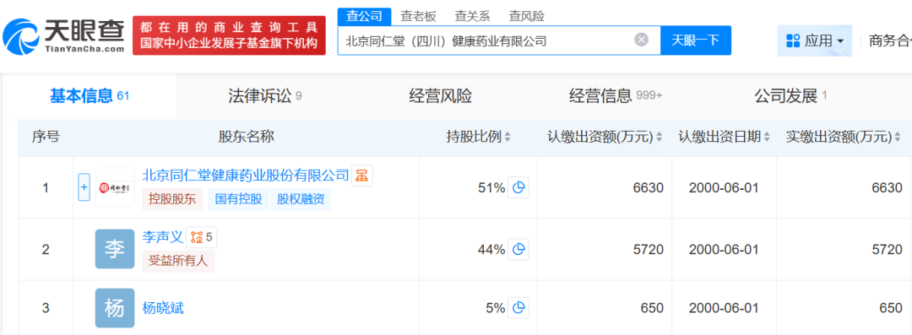The image size is (912, 335).
Task: Click the relation icon next to 李声义
Action: click(x=201, y=237)
